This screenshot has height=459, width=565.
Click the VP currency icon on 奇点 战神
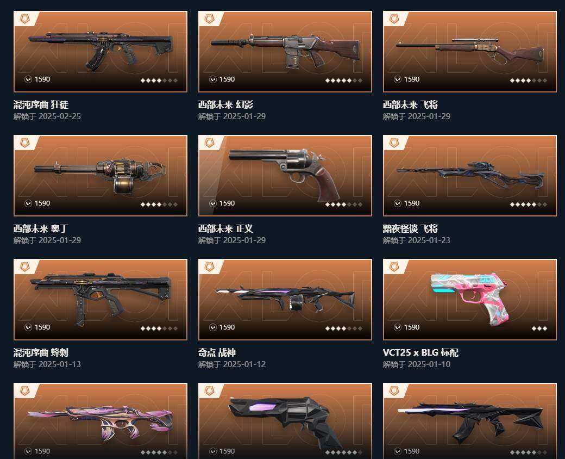click(x=212, y=327)
